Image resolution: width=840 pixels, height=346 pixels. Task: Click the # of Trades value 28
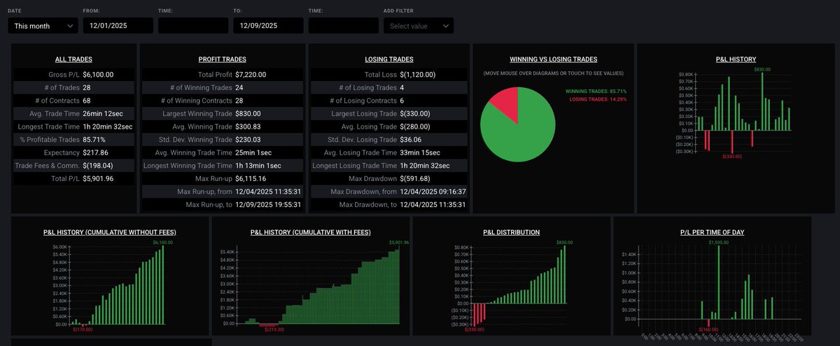87,87
